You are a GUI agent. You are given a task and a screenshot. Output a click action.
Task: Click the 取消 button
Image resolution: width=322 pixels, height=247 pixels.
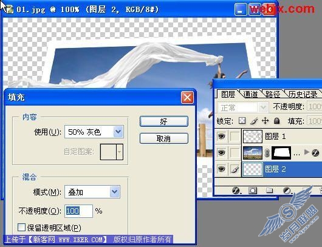pyautogui.click(x=163, y=138)
